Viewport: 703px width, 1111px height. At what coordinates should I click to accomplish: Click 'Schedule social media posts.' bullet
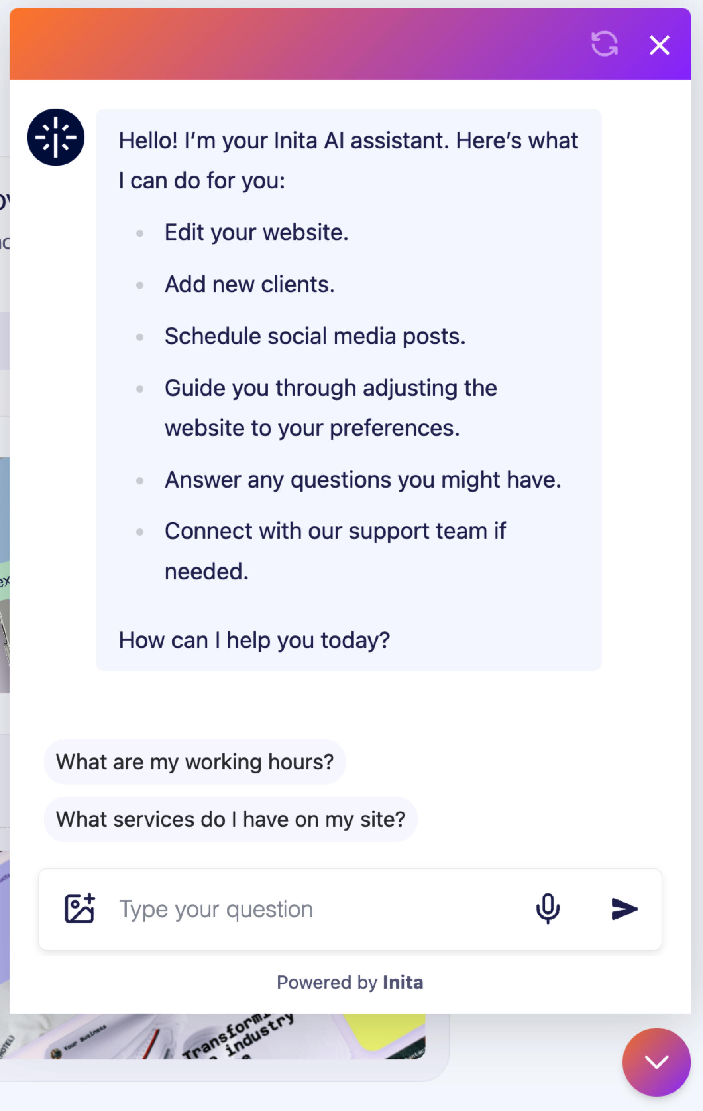click(x=315, y=336)
